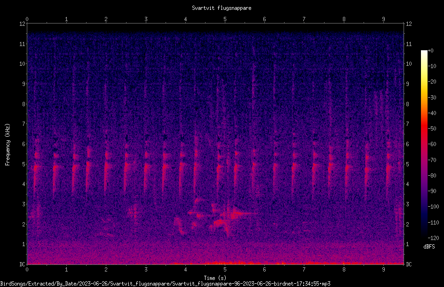
Task: Click "DC" on the left frequency axis
Action: [x=23, y=264]
